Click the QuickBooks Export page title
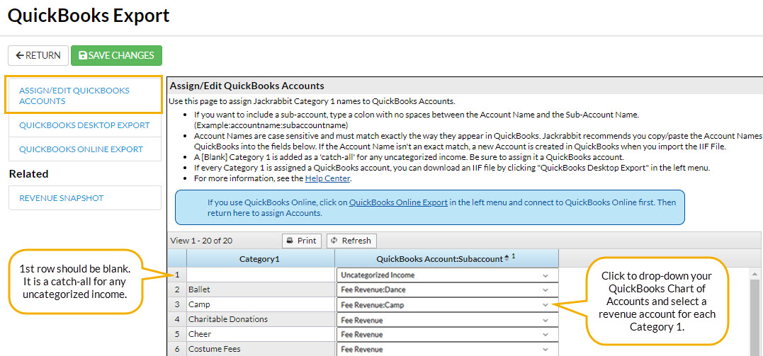Image resolution: width=763 pixels, height=356 pixels. [89, 16]
